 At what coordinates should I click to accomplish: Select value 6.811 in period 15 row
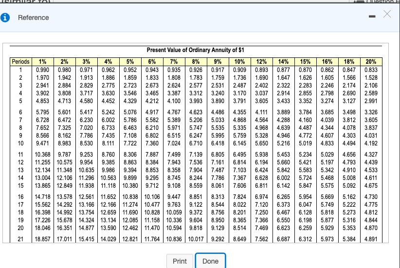pos(261,186)
